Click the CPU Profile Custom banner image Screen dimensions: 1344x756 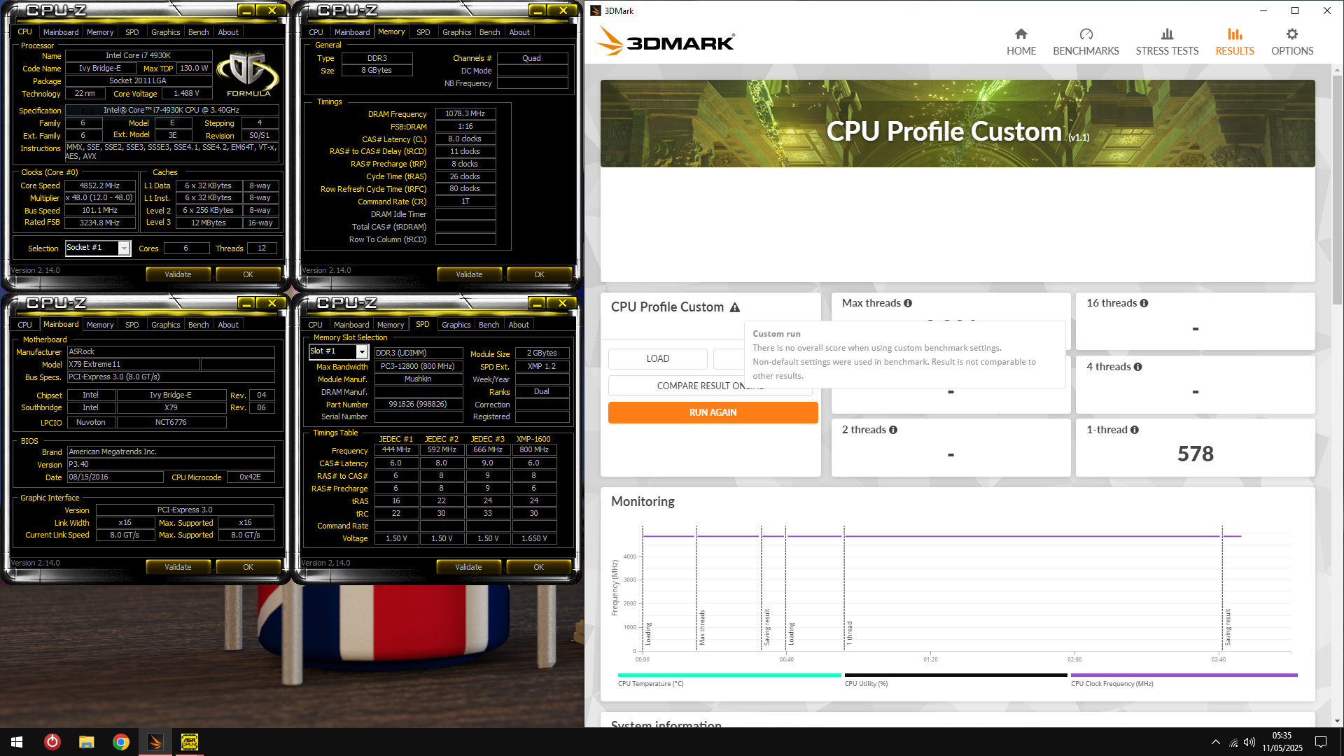pos(958,123)
